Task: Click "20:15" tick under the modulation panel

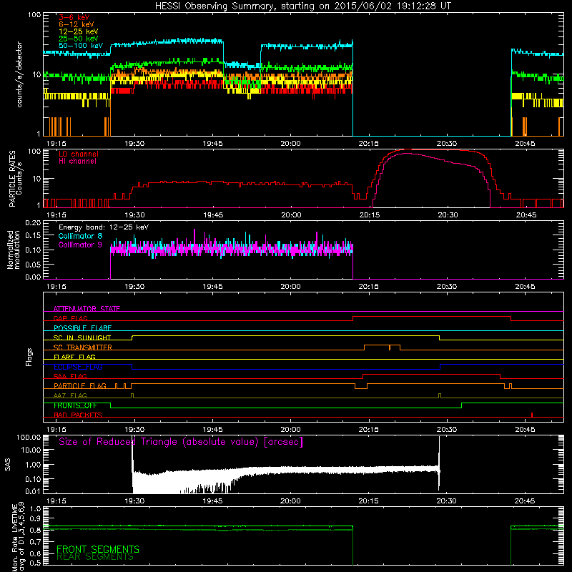Action: tap(369, 287)
